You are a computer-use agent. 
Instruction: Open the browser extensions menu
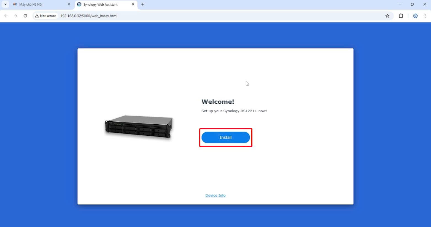click(x=401, y=16)
